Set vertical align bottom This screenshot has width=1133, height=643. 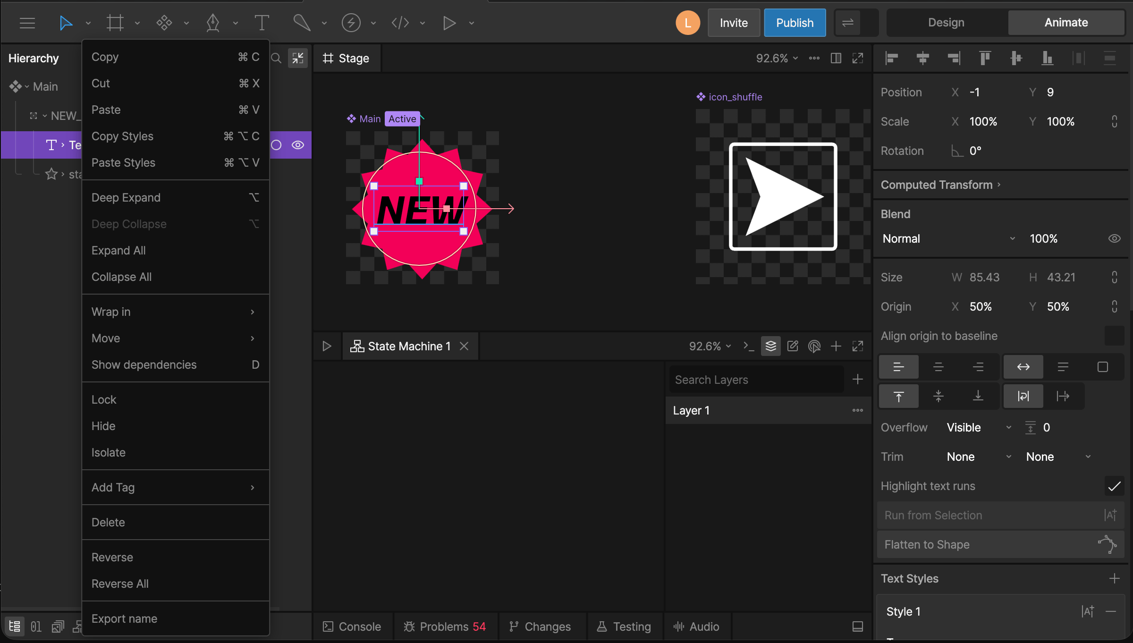pyautogui.click(x=978, y=396)
